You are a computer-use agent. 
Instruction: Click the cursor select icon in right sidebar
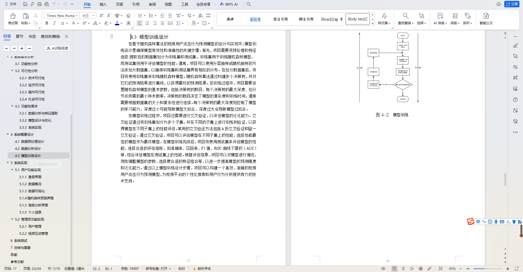coord(515,56)
